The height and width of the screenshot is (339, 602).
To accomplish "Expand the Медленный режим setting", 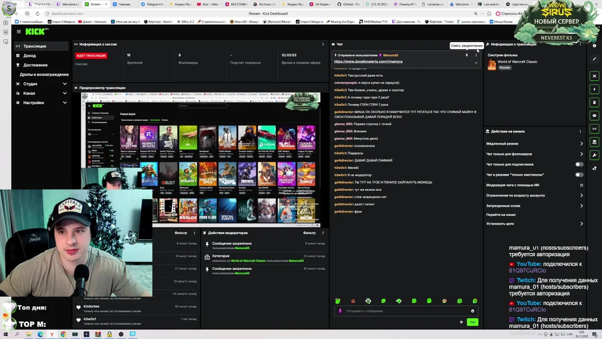I will [x=534, y=144].
